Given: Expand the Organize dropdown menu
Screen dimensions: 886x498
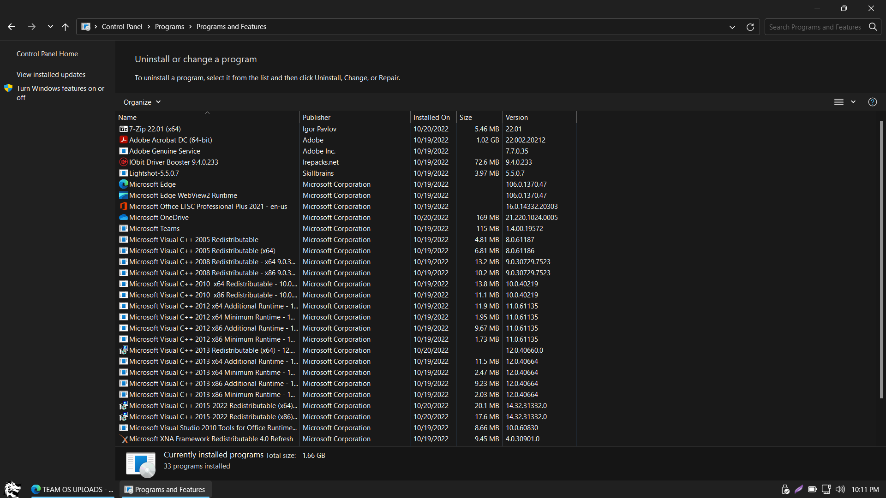Looking at the screenshot, I should point(142,102).
